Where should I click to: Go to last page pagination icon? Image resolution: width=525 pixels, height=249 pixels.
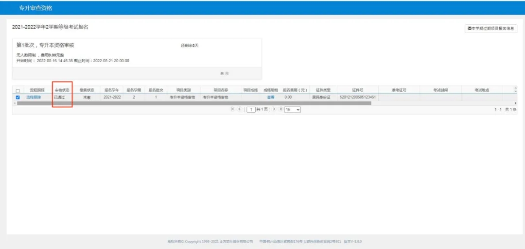281,109
